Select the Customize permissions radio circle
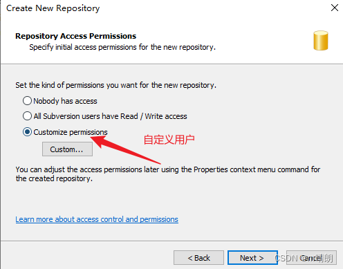 coord(27,132)
